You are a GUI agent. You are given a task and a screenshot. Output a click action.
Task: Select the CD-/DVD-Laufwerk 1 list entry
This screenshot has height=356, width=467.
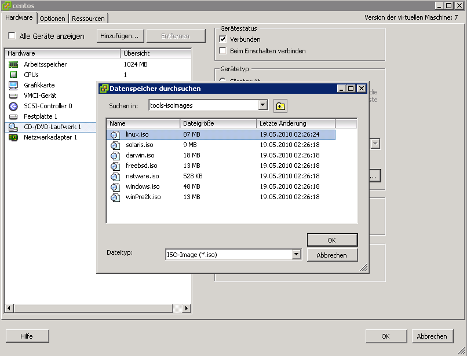click(52, 127)
